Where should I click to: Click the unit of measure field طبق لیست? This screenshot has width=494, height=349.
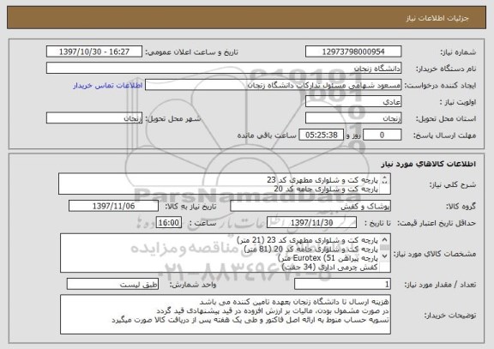tap(112, 285)
